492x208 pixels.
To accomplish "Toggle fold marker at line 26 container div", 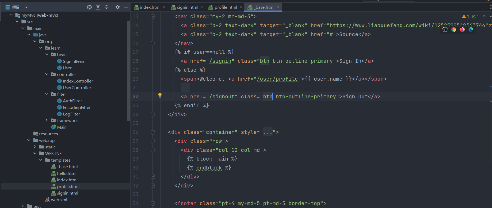I will coord(153,132).
